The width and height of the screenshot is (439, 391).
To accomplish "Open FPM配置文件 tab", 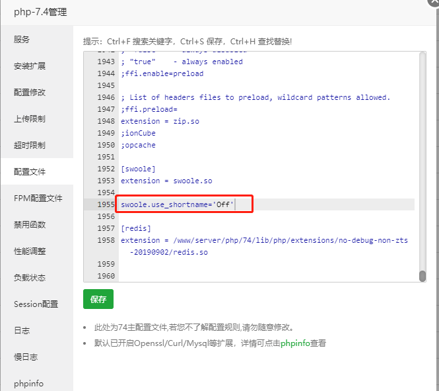I will click(37, 198).
